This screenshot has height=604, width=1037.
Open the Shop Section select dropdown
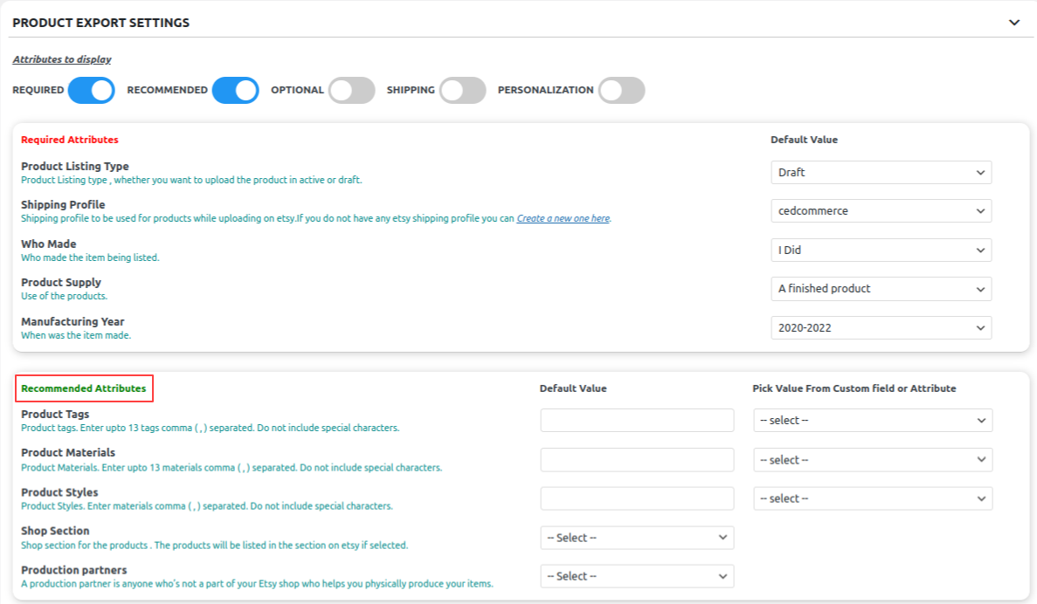(x=637, y=537)
